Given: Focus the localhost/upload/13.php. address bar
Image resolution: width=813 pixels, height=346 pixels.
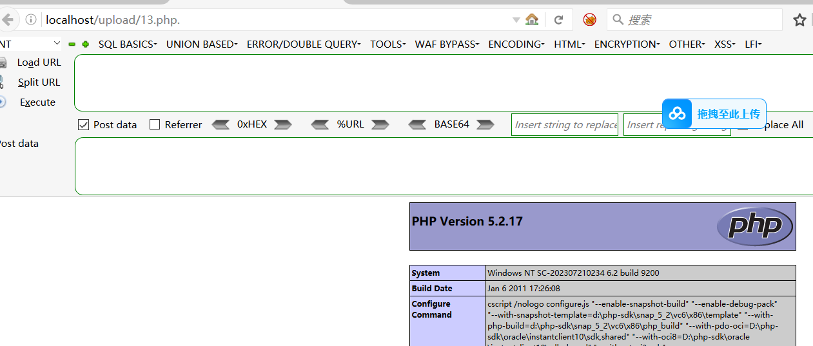Looking at the screenshot, I should pos(277,20).
